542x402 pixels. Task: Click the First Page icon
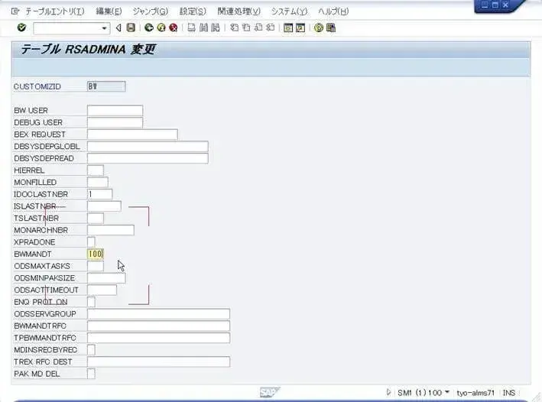[234, 28]
